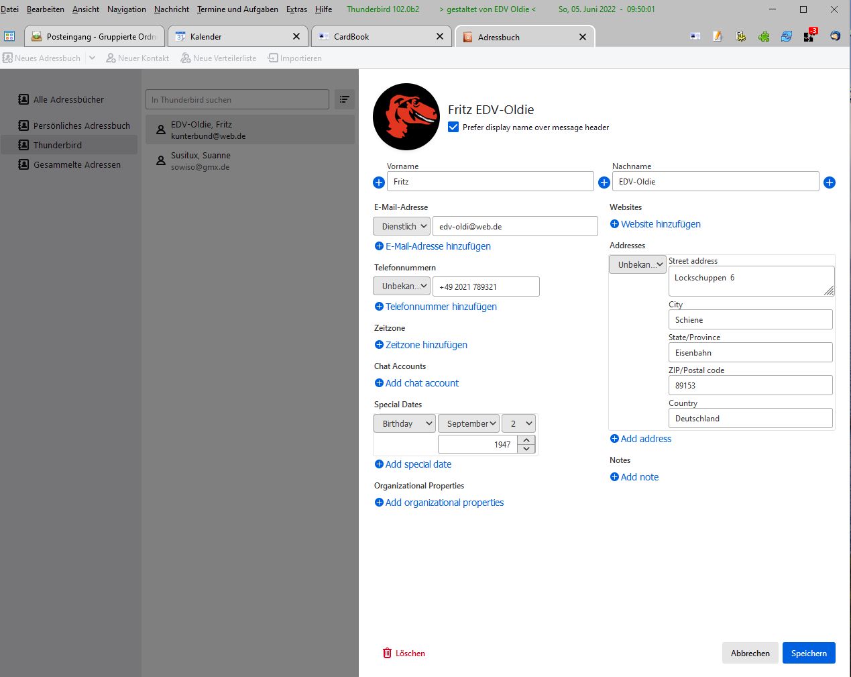Click the settings gear document toolbar icon
Screen dimensions: 851x677
740,36
